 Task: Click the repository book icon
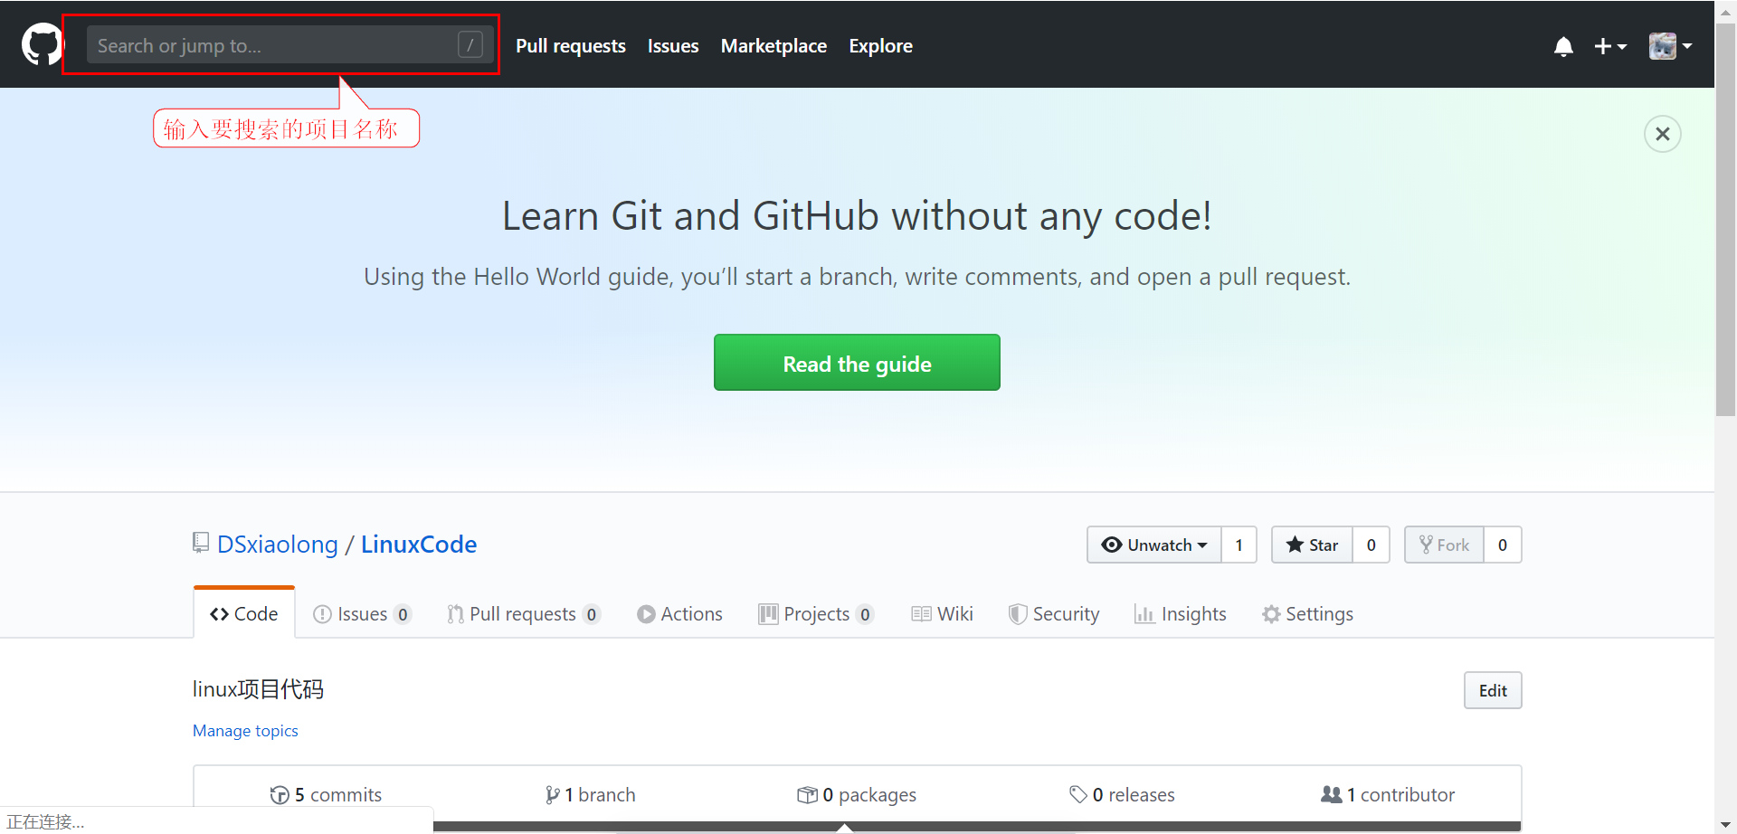(x=201, y=543)
